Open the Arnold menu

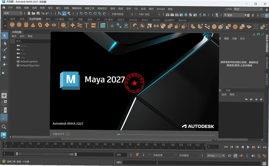[161, 9]
